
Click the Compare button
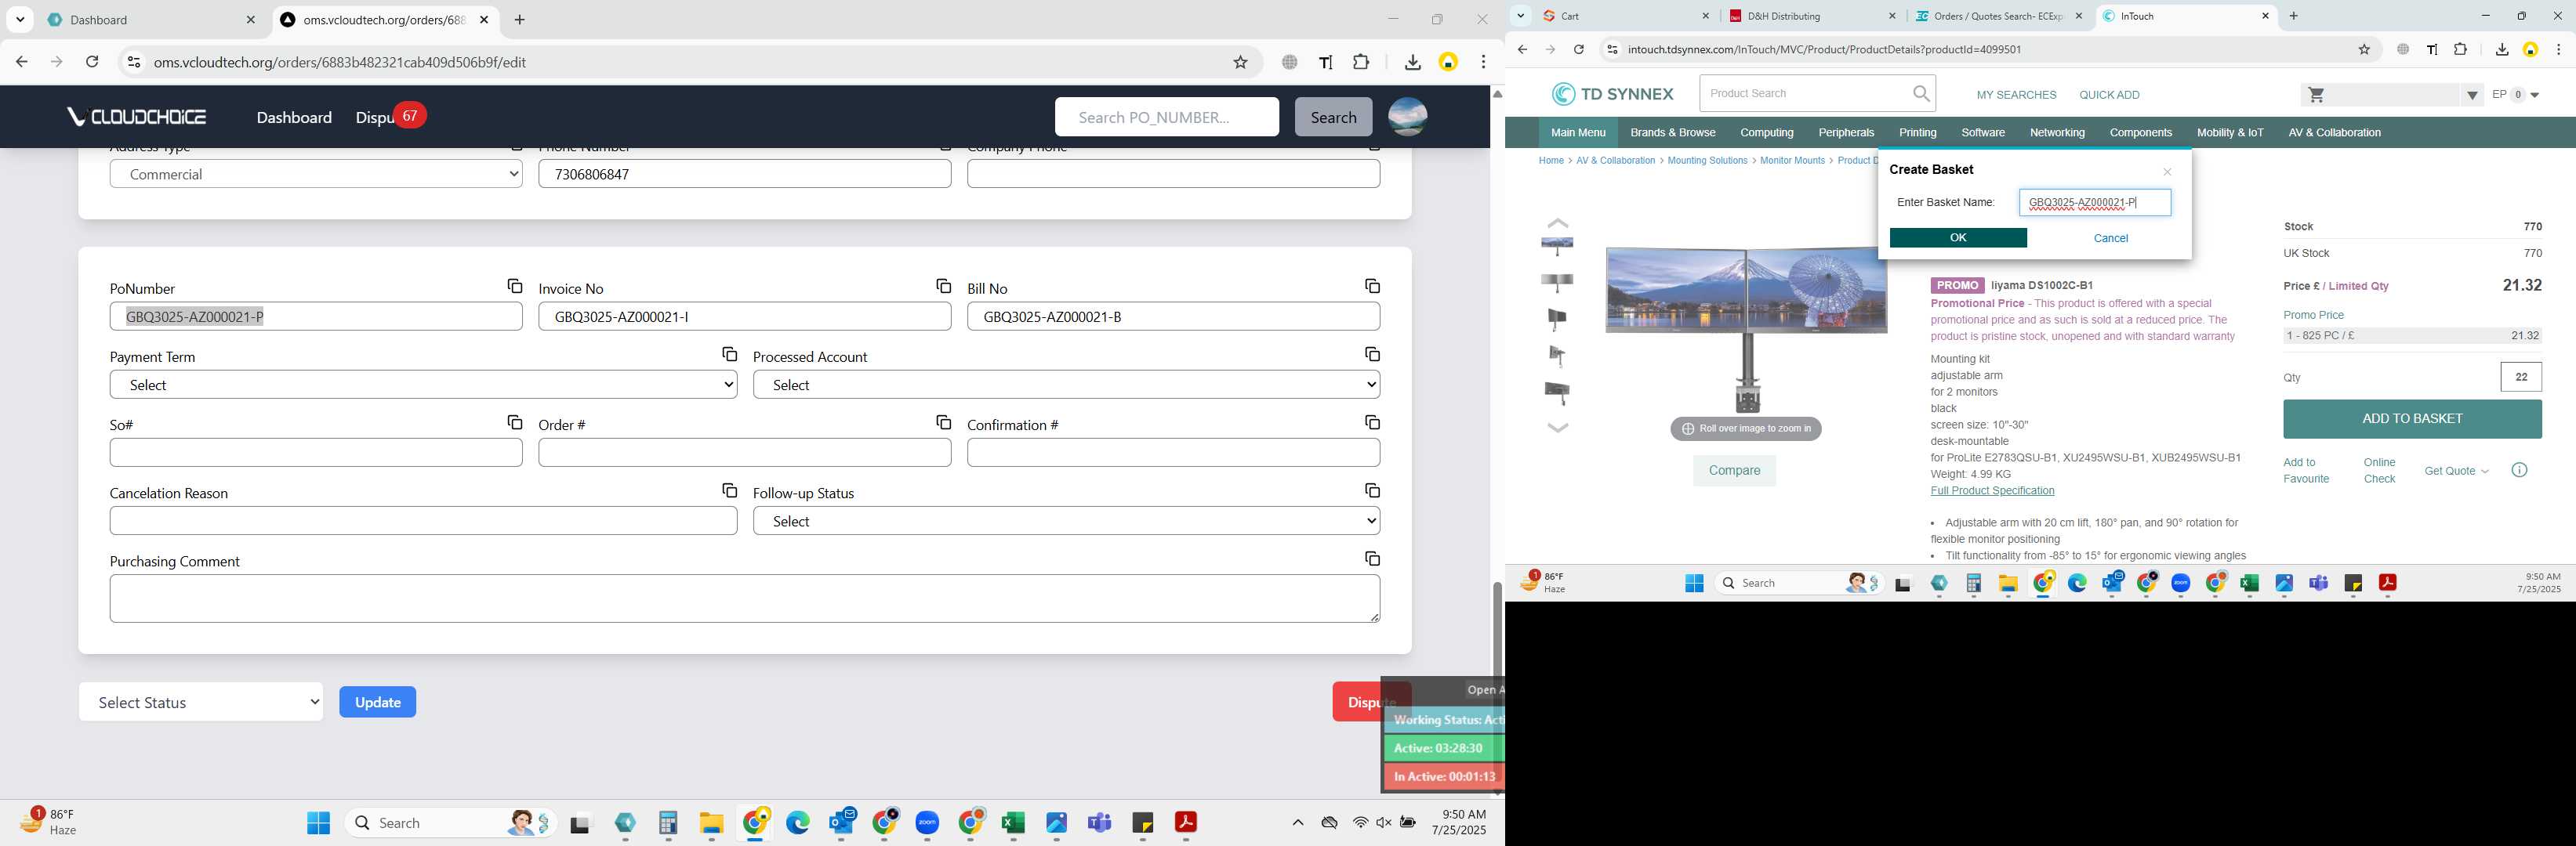click(1733, 471)
